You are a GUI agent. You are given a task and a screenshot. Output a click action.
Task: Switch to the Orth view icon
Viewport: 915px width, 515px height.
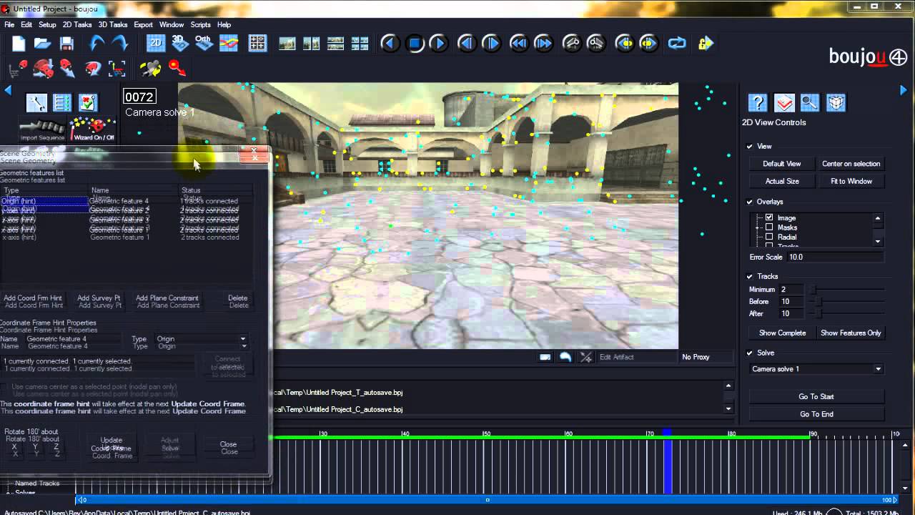click(x=204, y=44)
